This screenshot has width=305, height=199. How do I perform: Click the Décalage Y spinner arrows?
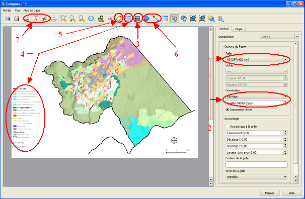point(285,146)
